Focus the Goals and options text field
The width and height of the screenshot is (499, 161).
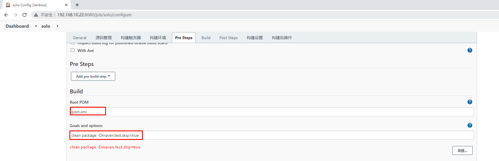(x=271, y=135)
